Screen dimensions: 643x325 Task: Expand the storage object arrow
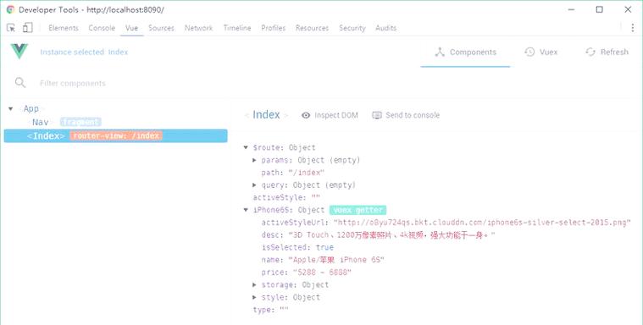[255, 285]
